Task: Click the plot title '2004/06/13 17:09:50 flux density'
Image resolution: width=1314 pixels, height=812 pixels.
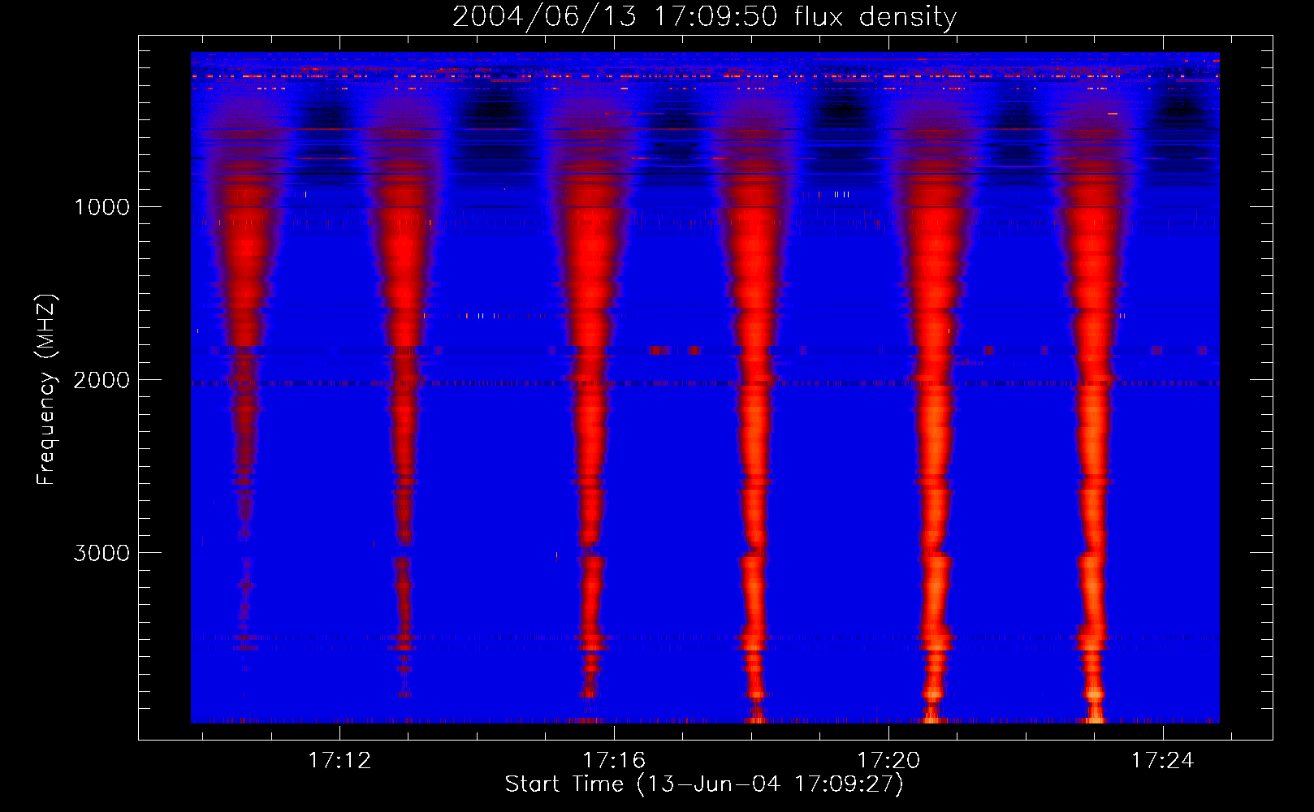Action: point(704,16)
